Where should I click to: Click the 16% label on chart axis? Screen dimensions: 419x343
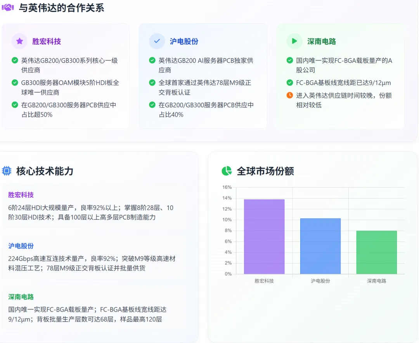click(227, 187)
